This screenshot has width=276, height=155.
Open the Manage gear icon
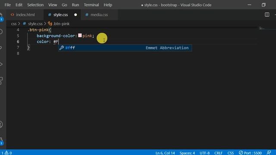tap(1, 141)
